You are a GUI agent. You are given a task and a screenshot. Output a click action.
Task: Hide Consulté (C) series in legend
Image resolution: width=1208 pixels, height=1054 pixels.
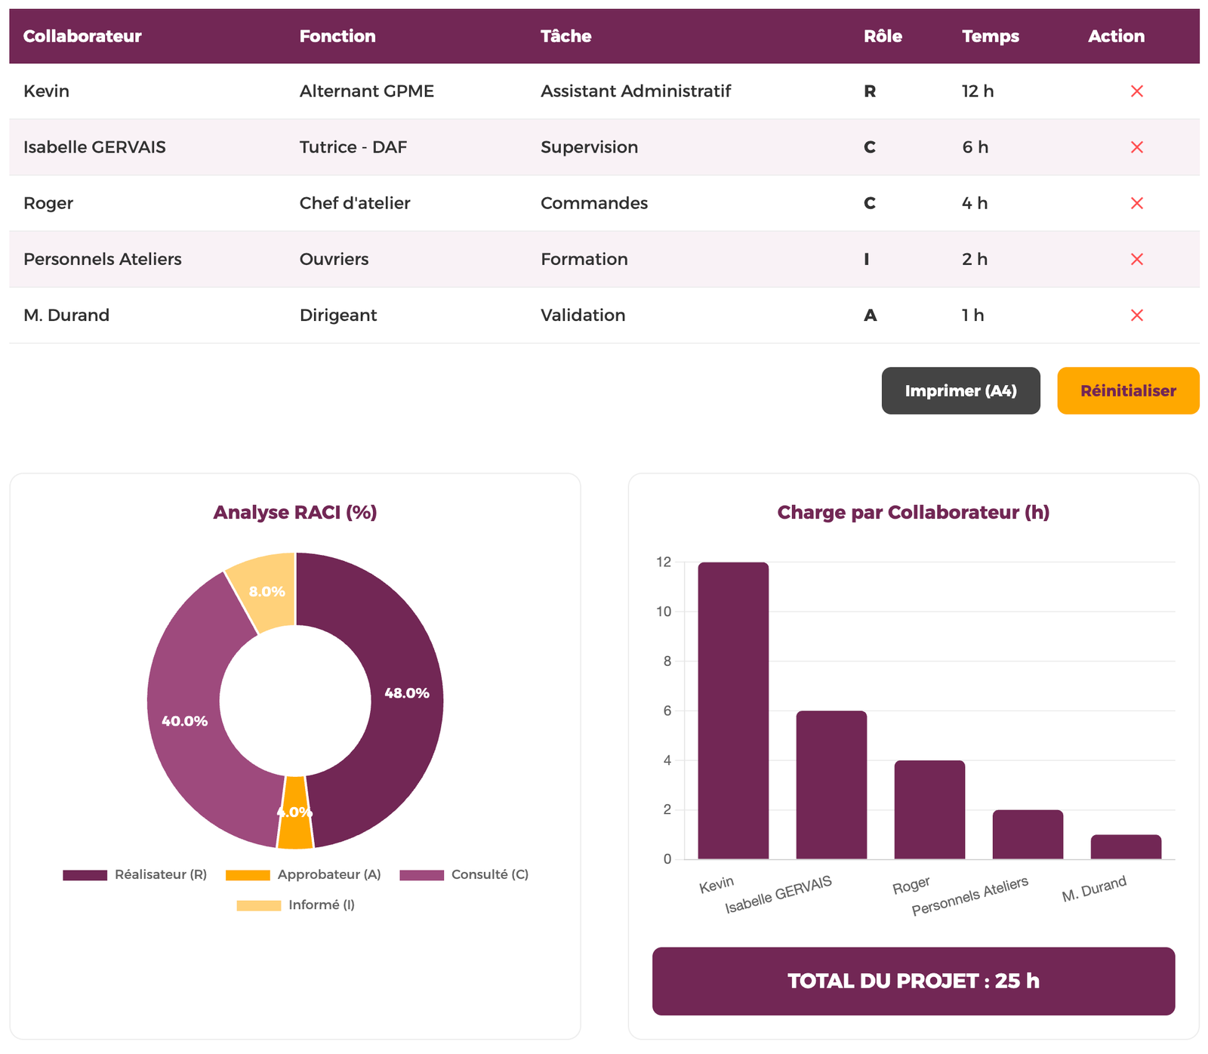(x=464, y=874)
